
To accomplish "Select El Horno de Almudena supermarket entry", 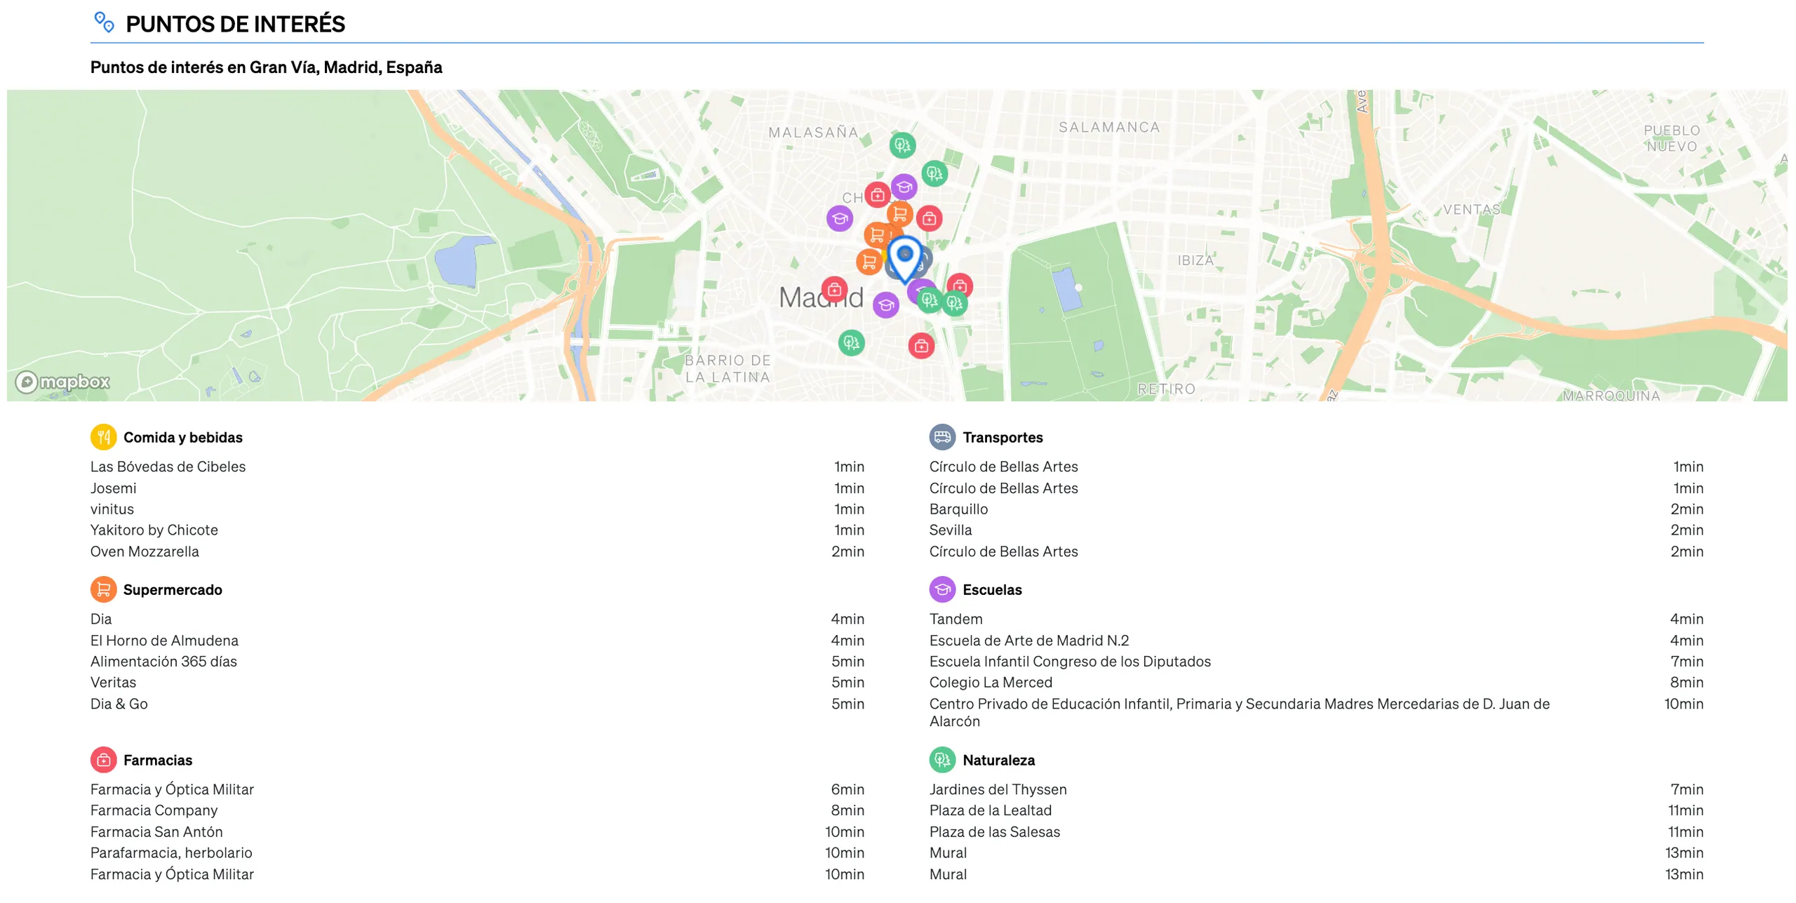I will coord(477,641).
